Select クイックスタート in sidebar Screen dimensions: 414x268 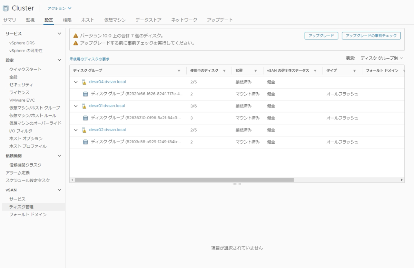(26, 69)
